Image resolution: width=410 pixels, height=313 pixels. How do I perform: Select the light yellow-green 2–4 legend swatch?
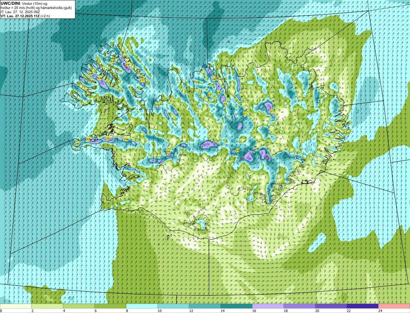pyautogui.click(x=48, y=306)
